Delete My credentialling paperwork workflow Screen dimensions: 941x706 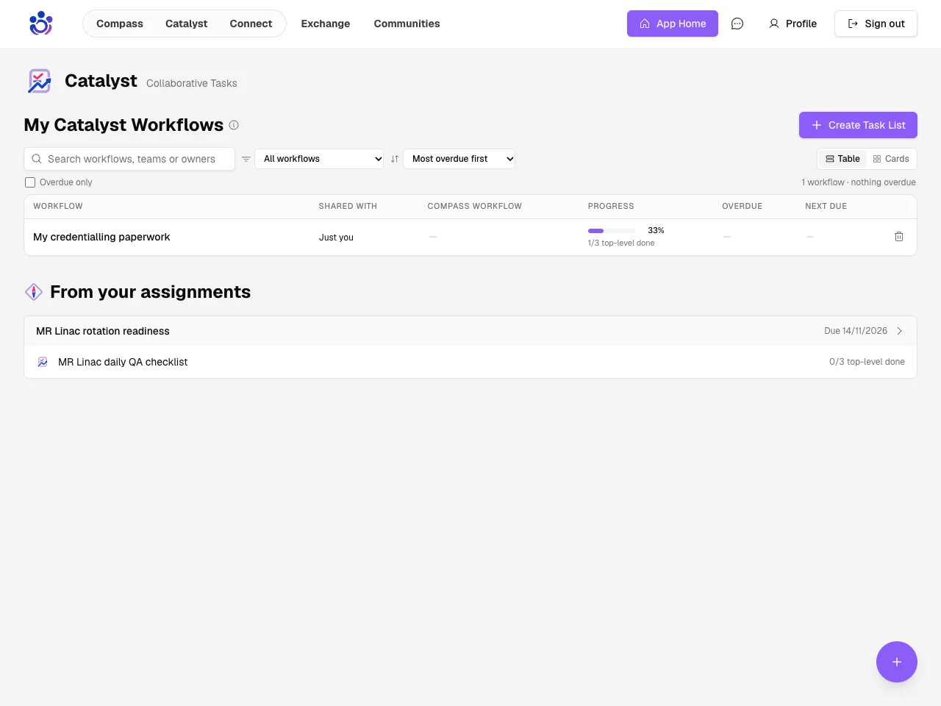(x=899, y=237)
